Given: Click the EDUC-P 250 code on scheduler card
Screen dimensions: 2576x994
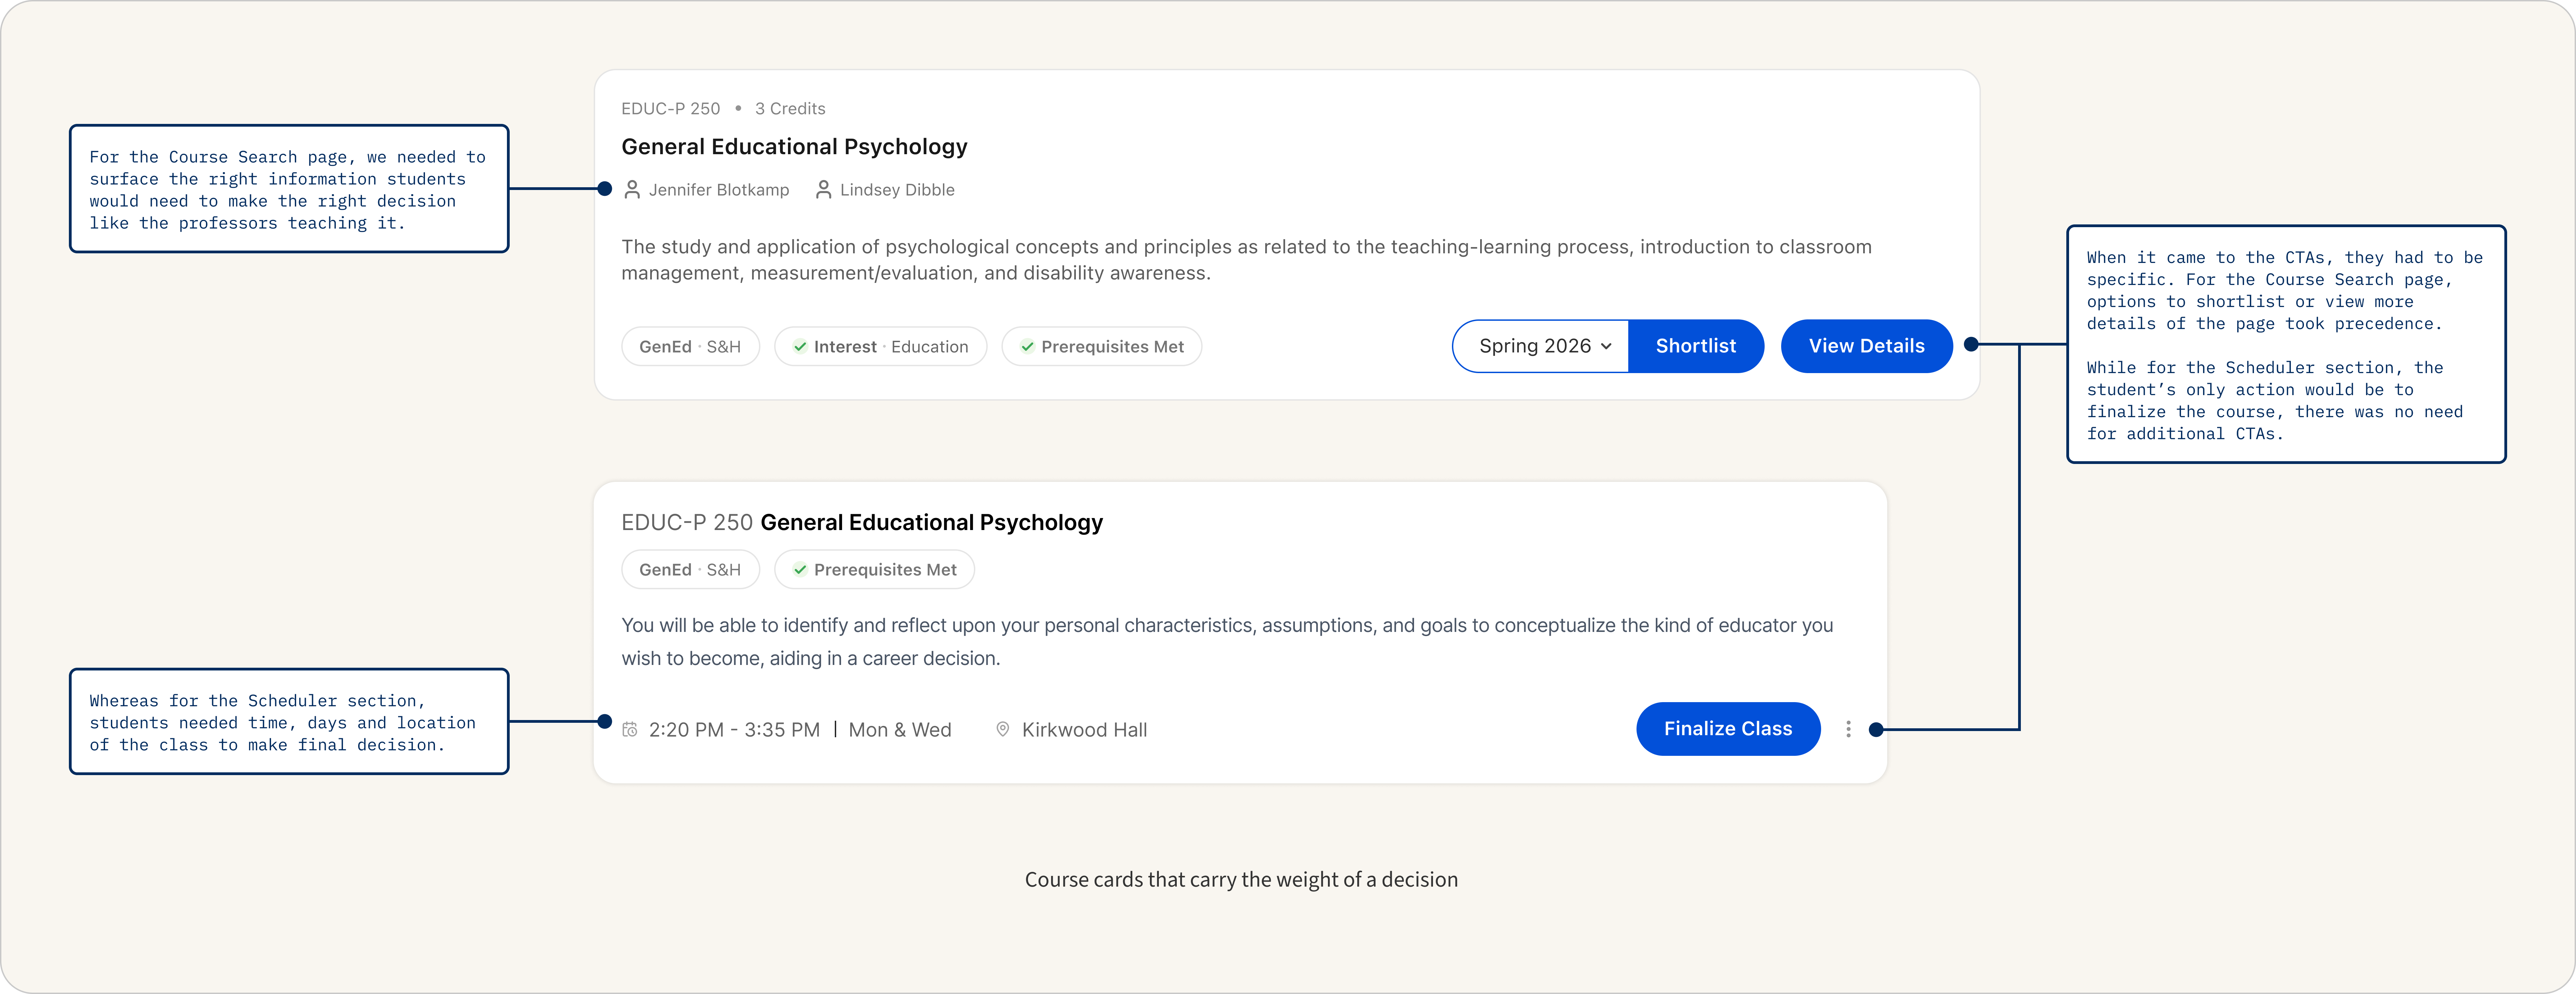Looking at the screenshot, I should pyautogui.click(x=686, y=522).
